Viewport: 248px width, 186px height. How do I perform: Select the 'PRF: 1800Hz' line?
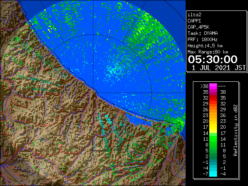click(203, 40)
